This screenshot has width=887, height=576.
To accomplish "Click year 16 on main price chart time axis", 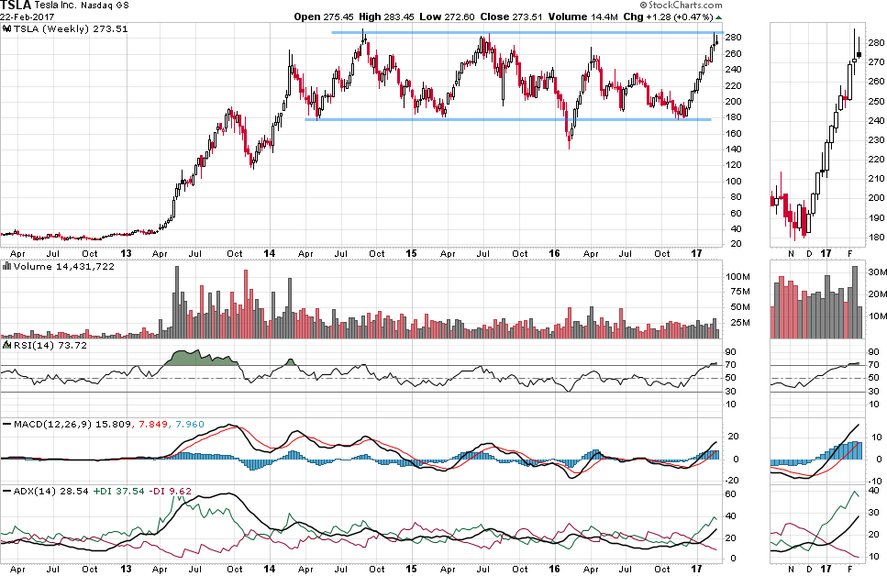I will click(554, 253).
